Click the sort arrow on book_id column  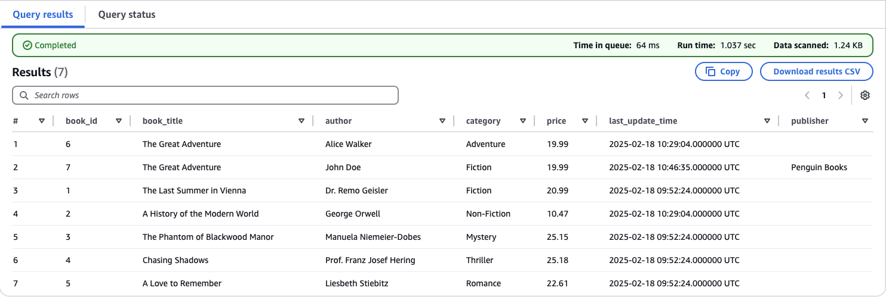(x=119, y=121)
